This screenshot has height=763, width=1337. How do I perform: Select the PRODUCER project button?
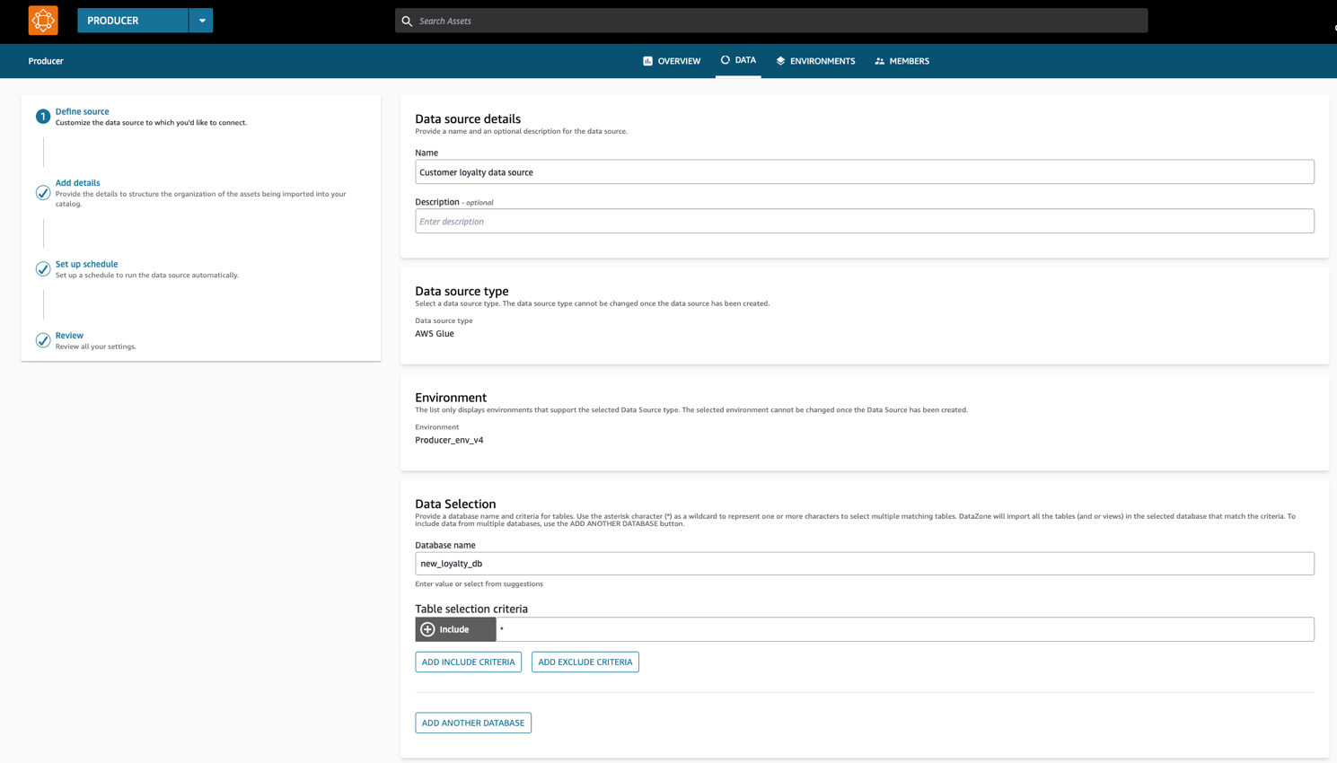point(133,21)
